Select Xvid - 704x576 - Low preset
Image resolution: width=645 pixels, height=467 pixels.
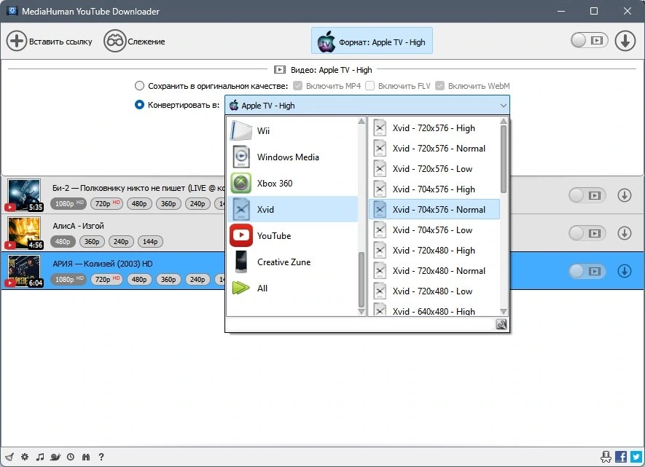[x=434, y=229]
